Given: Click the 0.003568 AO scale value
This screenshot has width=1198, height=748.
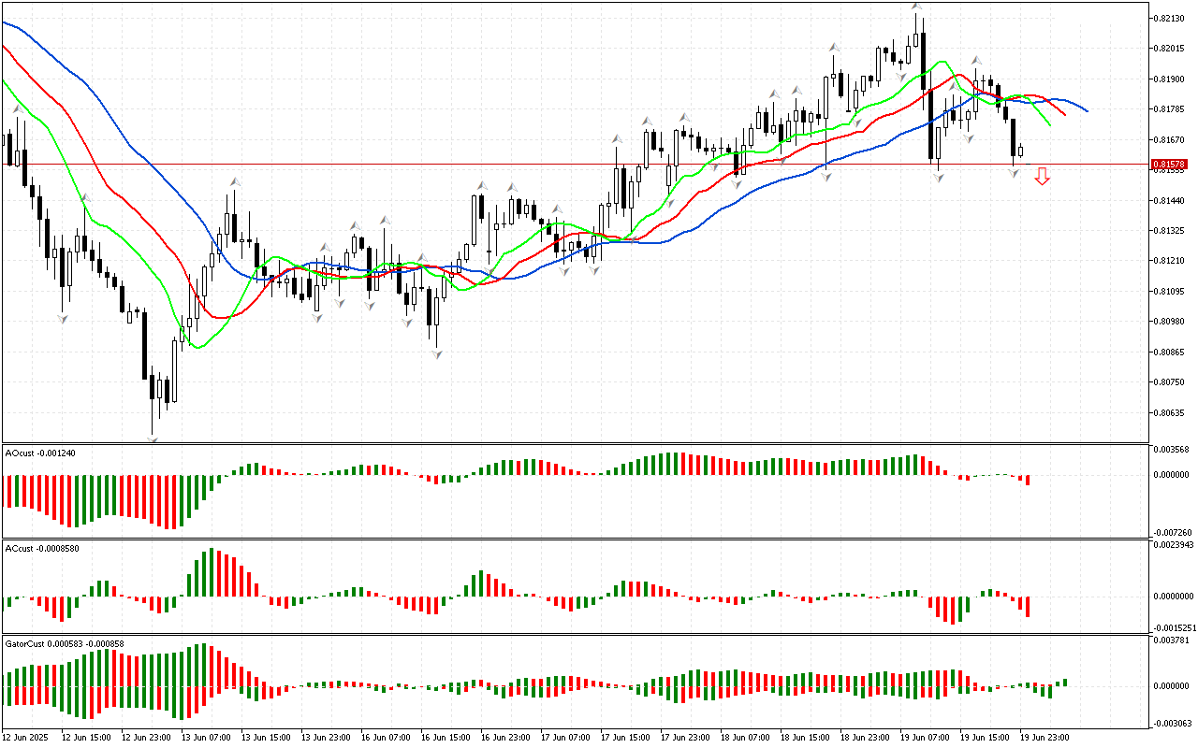Looking at the screenshot, I should [1172, 450].
